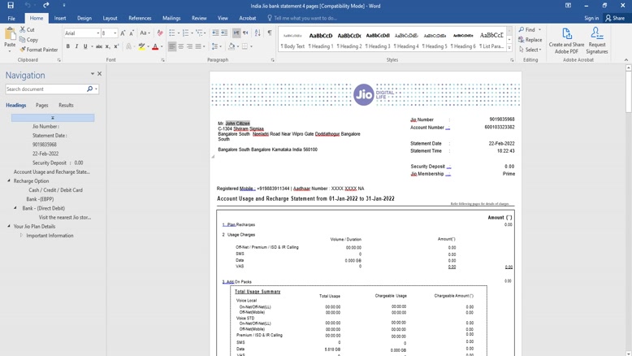Click Clear All Formatting icon
This screenshot has width=632, height=356.
pyautogui.click(x=159, y=33)
